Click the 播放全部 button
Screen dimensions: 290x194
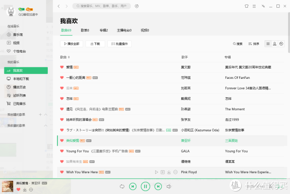point(72,44)
